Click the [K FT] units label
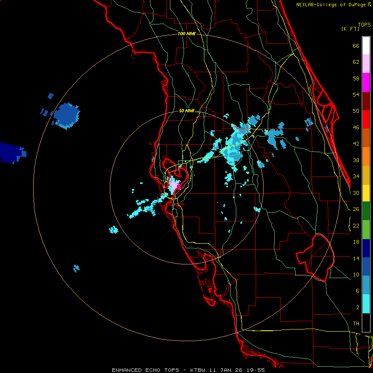Screen dimensions: 373x373 pyautogui.click(x=350, y=29)
